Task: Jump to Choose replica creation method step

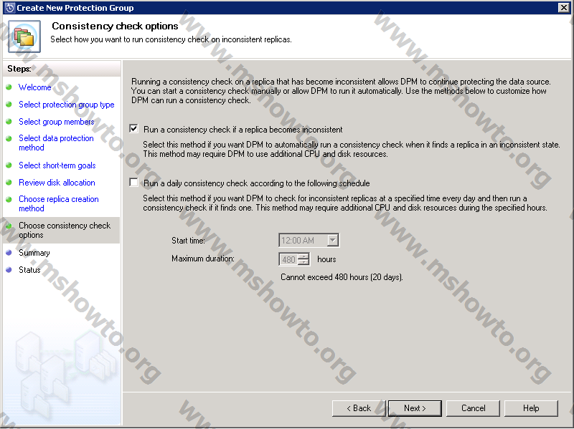Action: [58, 203]
